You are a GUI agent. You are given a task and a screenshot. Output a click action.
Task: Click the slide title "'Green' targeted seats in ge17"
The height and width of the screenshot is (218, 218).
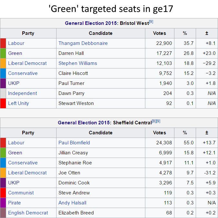pos(111,9)
